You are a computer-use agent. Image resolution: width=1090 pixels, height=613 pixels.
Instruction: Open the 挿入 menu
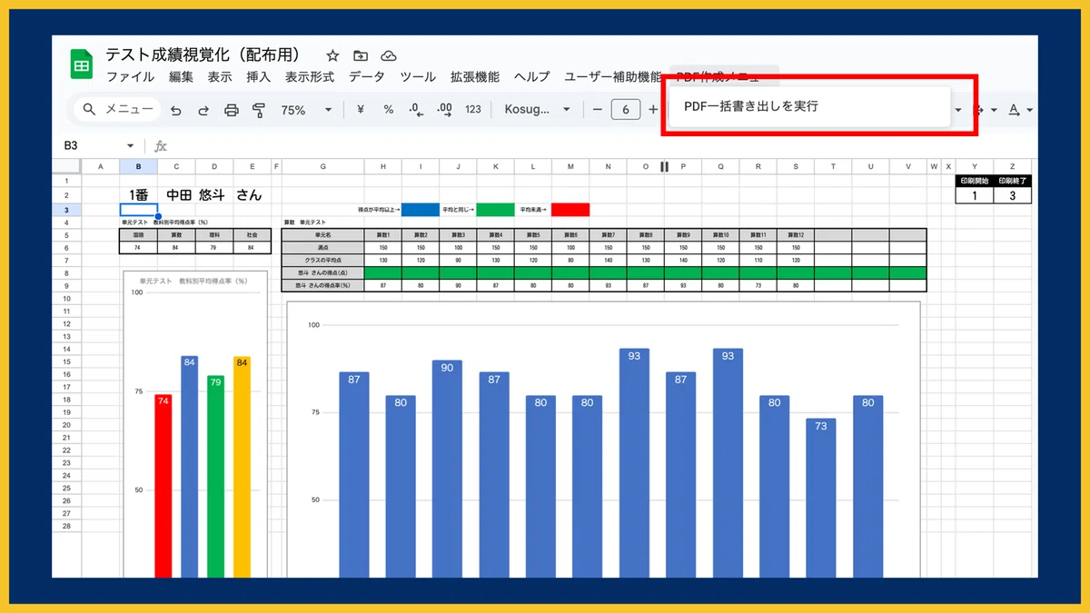[259, 77]
